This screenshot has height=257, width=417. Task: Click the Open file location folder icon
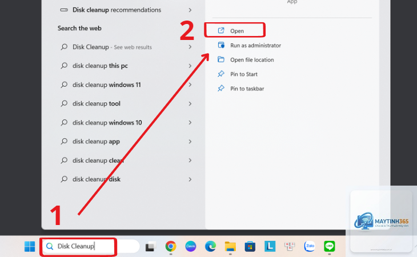(x=221, y=59)
